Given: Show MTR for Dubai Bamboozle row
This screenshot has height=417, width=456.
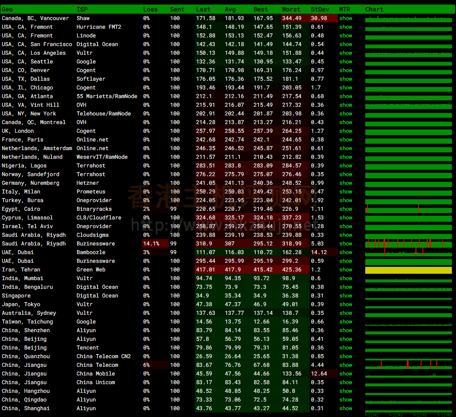Looking at the screenshot, I should [346, 252].
